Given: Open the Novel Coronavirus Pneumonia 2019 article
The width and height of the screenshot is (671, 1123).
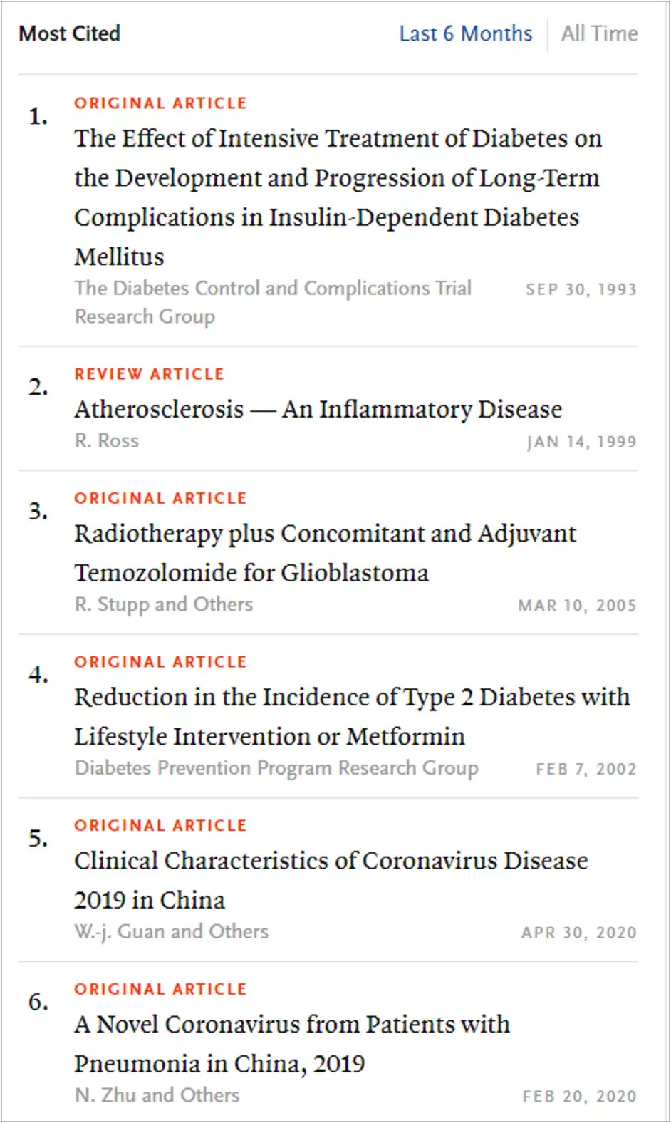Looking at the screenshot, I should tap(291, 1044).
